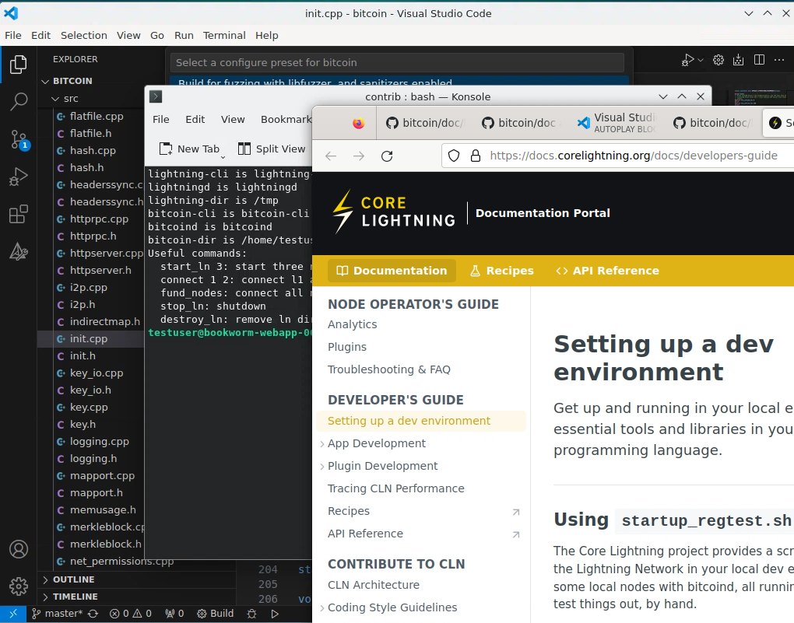Click the configure preset input field
Viewport: 794px width, 623px height.
[x=397, y=62]
